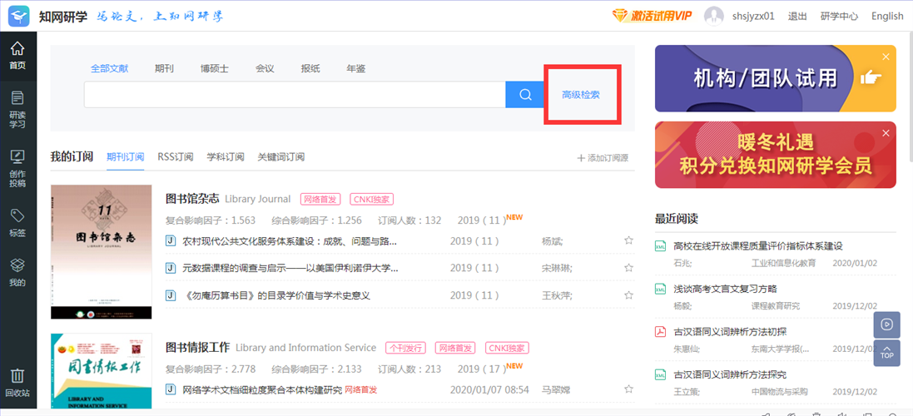Star the 农村现代公共文化服务体系建设 article
Image resolution: width=913 pixels, height=416 pixels.
click(x=628, y=240)
